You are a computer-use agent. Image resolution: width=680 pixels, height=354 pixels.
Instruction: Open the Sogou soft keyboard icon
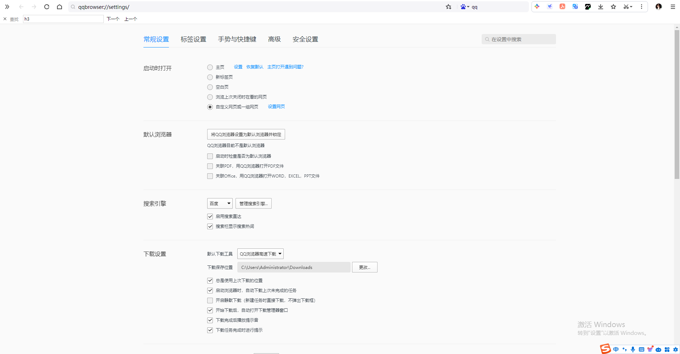click(641, 349)
